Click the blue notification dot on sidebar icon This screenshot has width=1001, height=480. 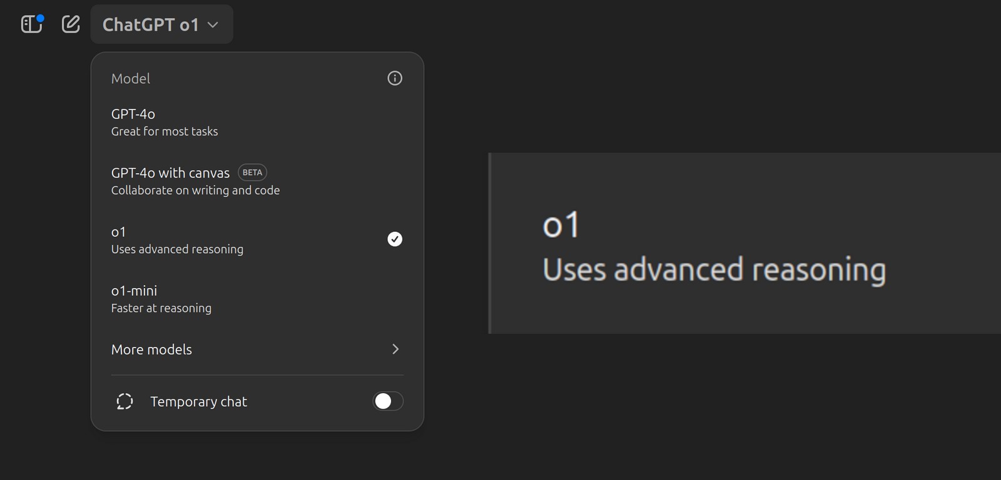coord(41,18)
